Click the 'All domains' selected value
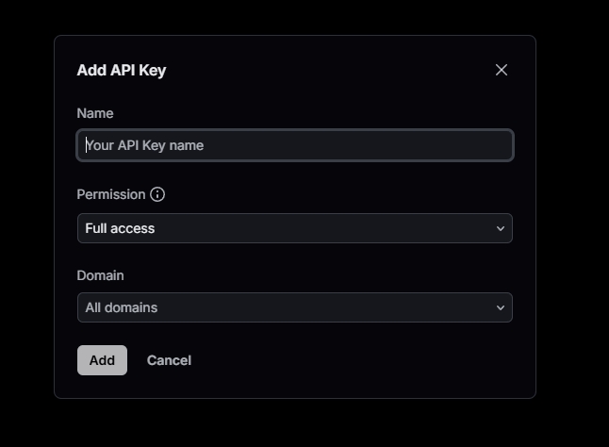Viewport: 609px width, 447px height. (122, 307)
